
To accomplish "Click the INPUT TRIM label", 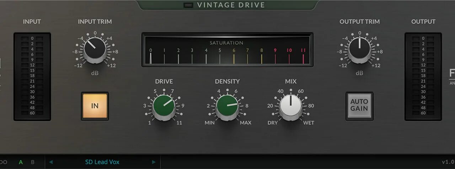I will 95,22.
